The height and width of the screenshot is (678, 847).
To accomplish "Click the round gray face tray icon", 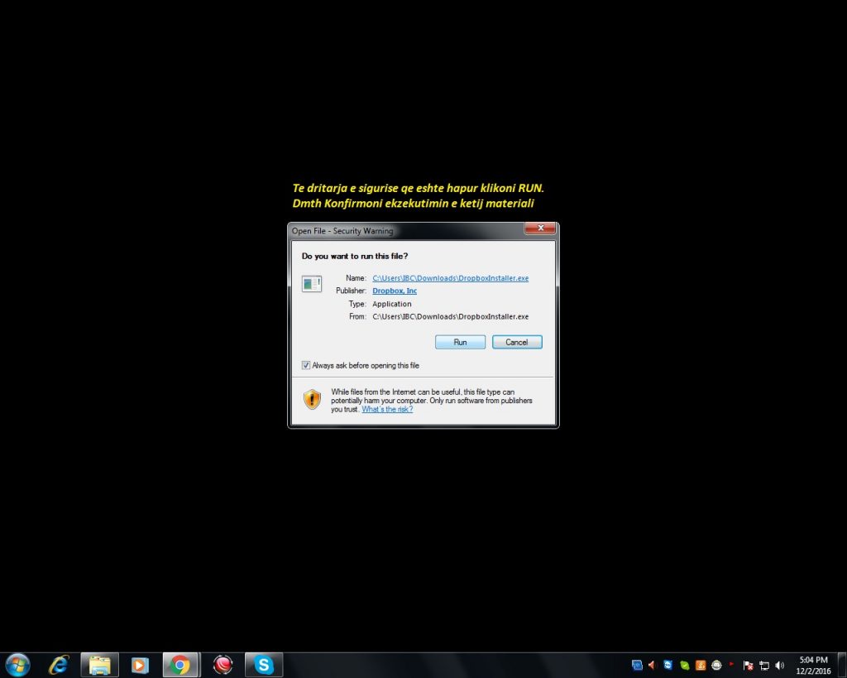I will coord(716,665).
